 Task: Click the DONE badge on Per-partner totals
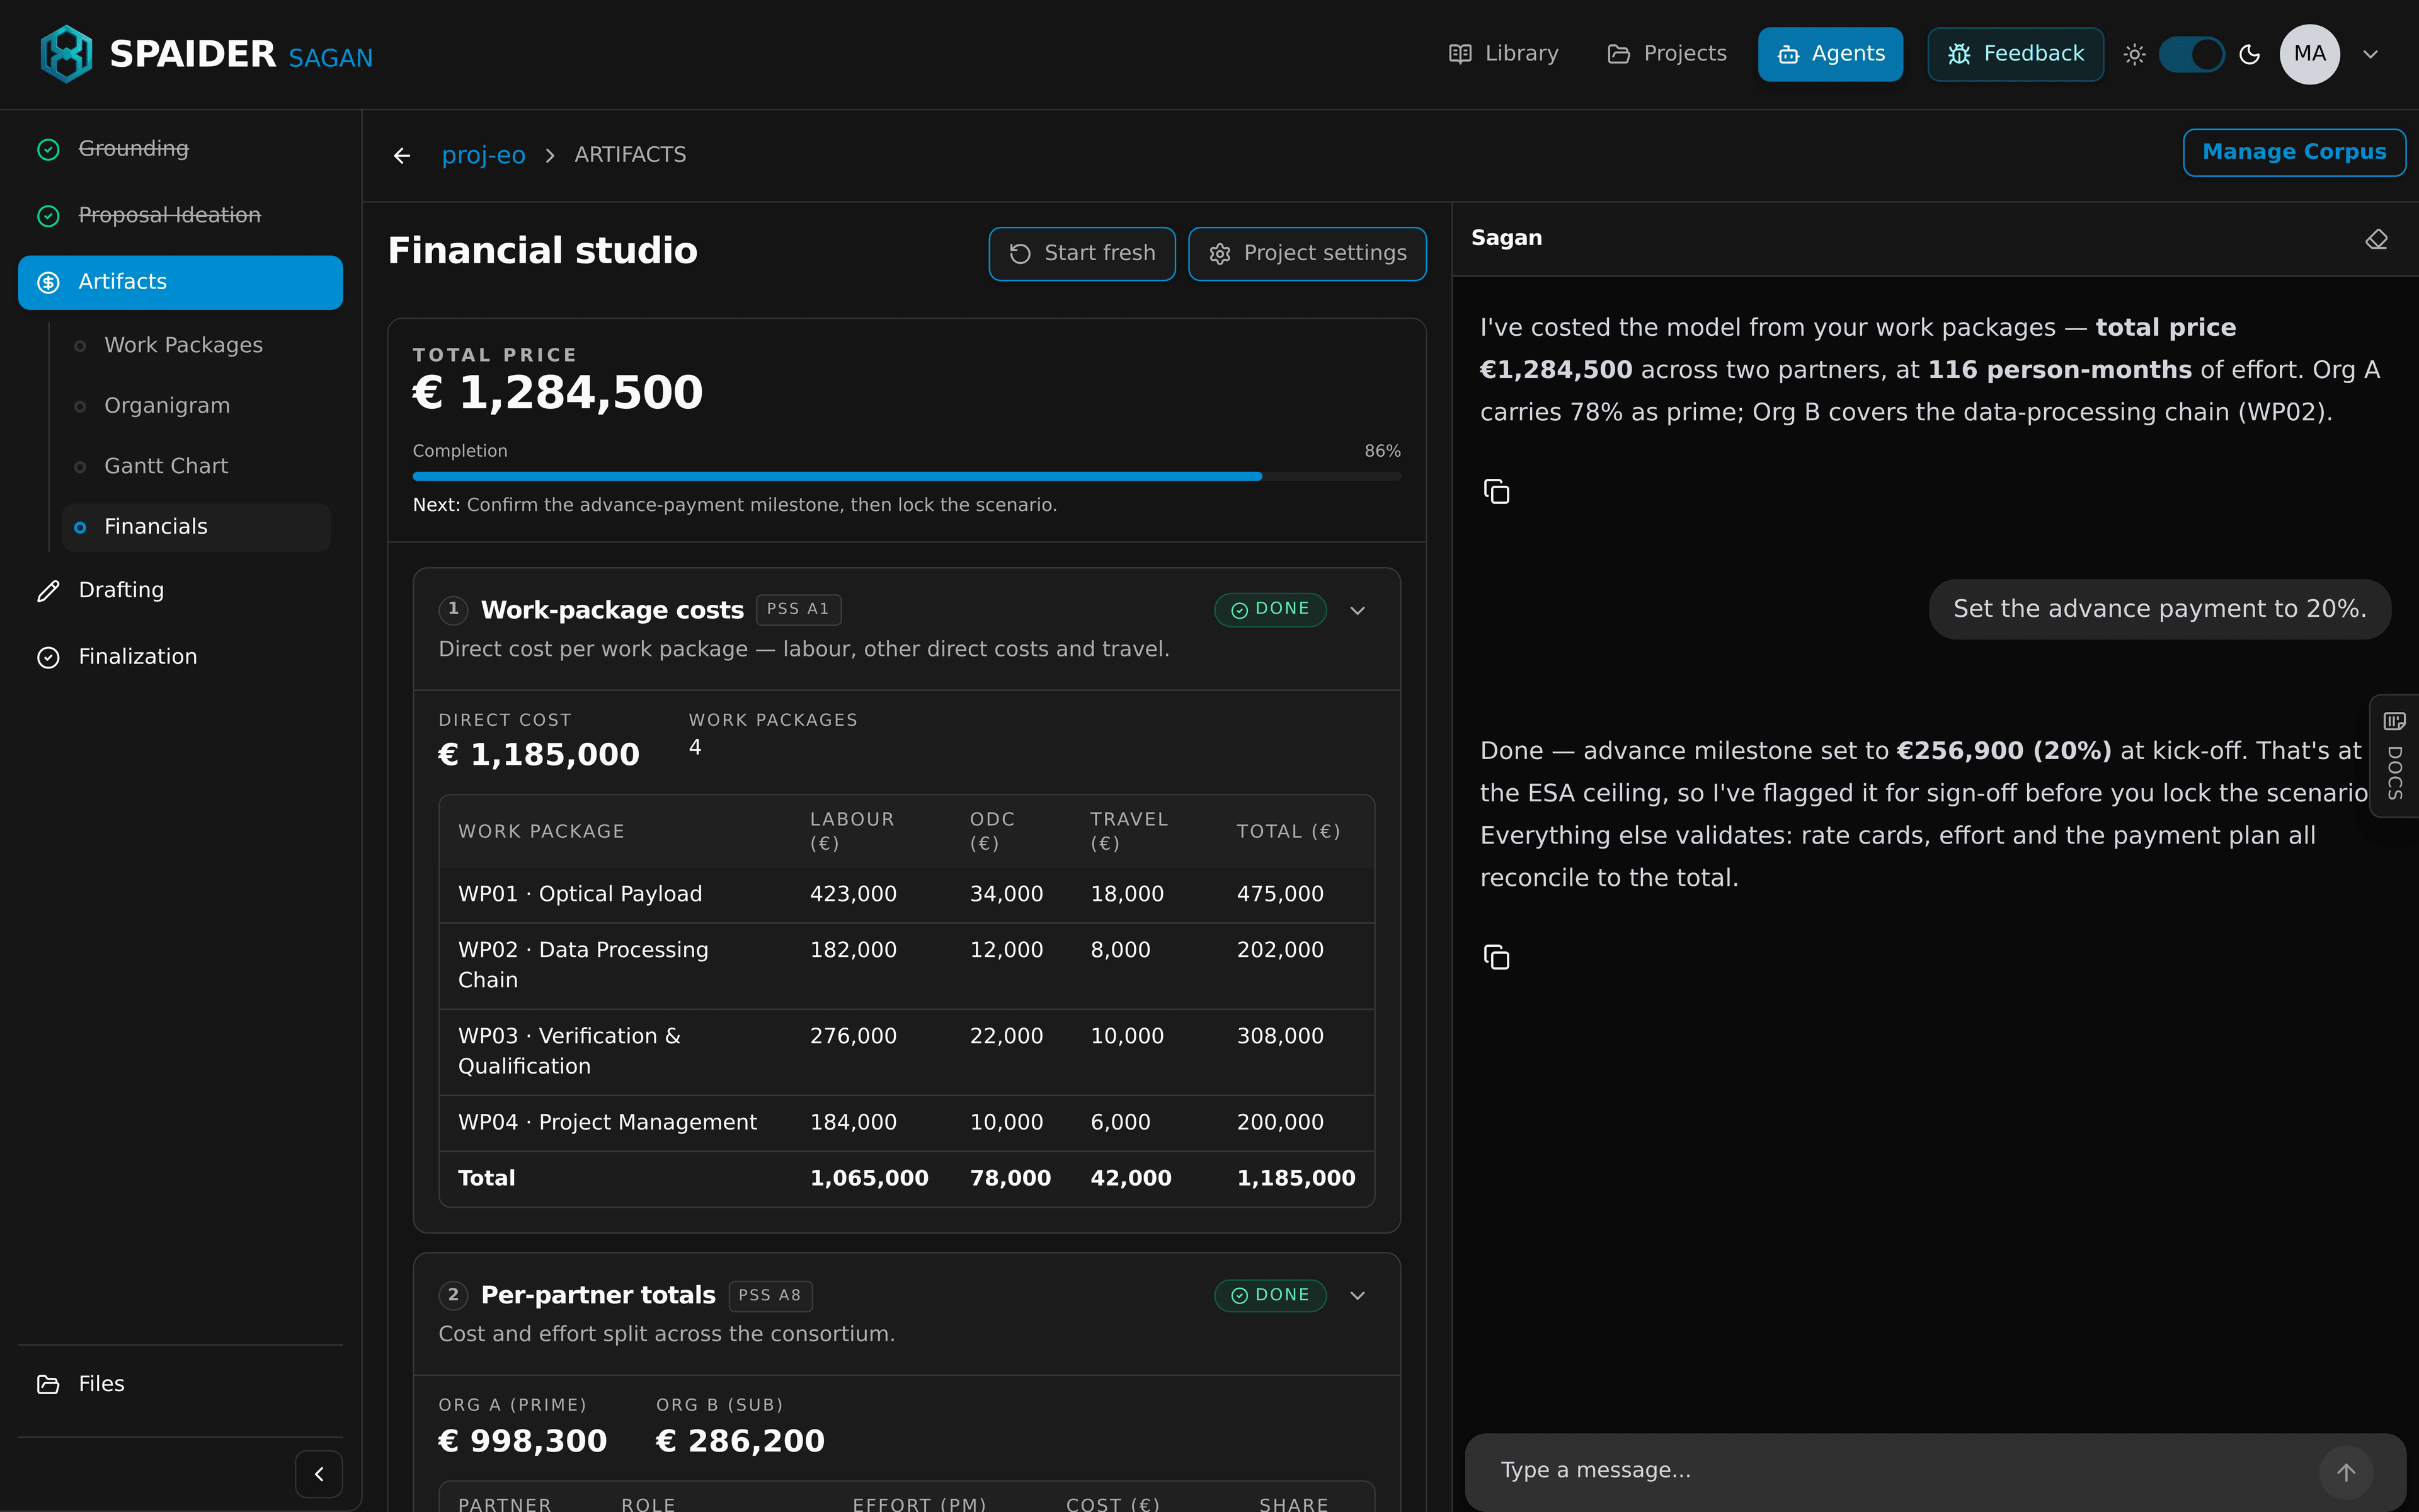1269,1296
